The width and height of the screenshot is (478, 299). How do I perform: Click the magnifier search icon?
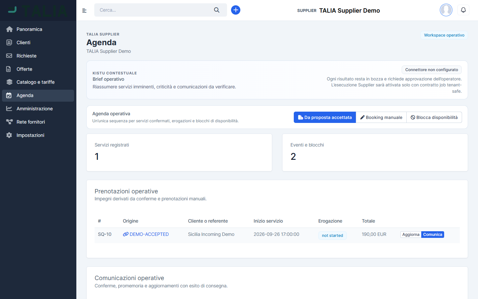coord(217,10)
